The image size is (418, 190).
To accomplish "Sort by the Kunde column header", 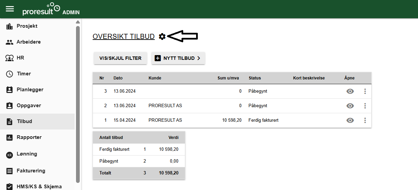I will (155, 78).
